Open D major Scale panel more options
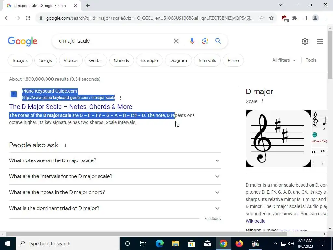 pos(262,101)
